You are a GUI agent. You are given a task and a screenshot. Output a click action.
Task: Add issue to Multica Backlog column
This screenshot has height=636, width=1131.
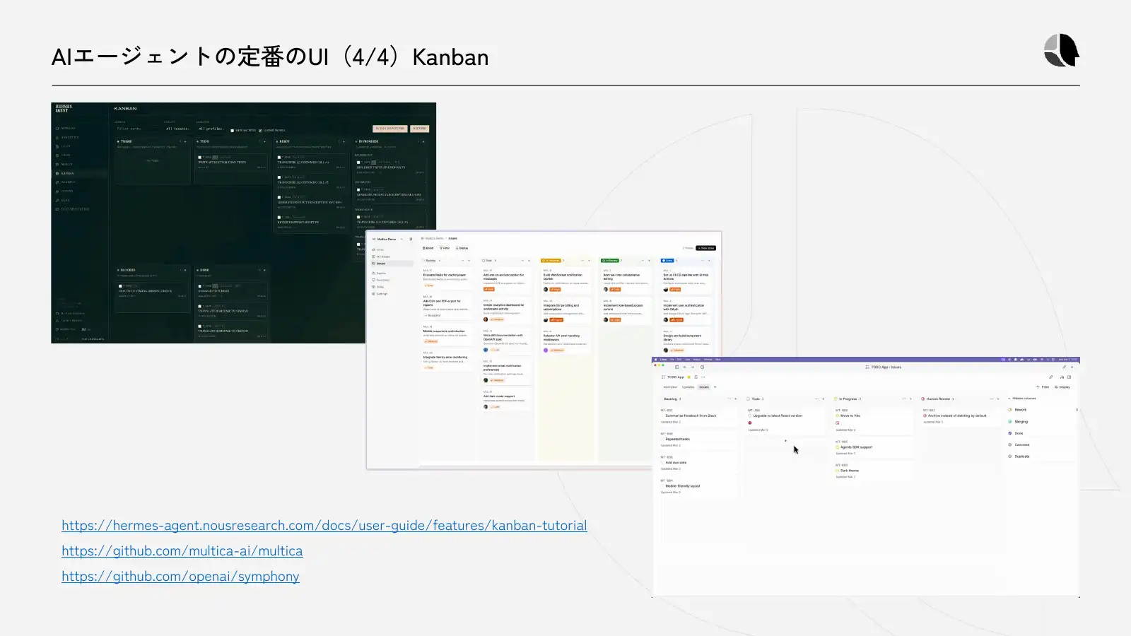pos(469,261)
